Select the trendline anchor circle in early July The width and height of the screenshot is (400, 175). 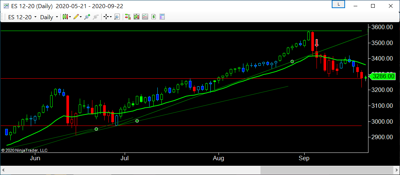137,121
